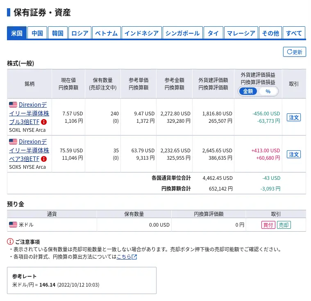
Task: Switch profit/loss display to 金額
Action: [x=248, y=91]
